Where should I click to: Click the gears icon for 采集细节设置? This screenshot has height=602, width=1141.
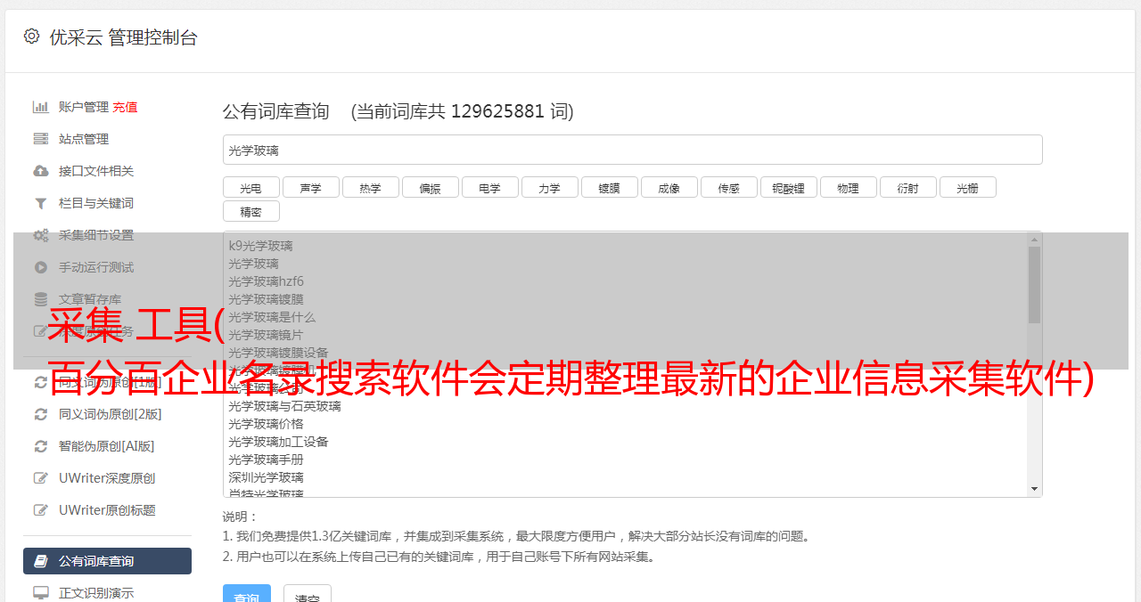click(41, 235)
